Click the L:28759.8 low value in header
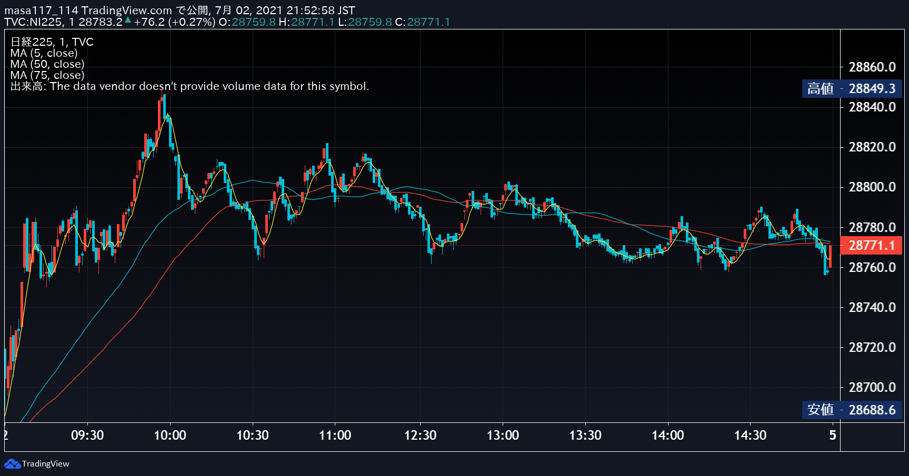This screenshot has height=476, width=909. pyautogui.click(x=365, y=22)
